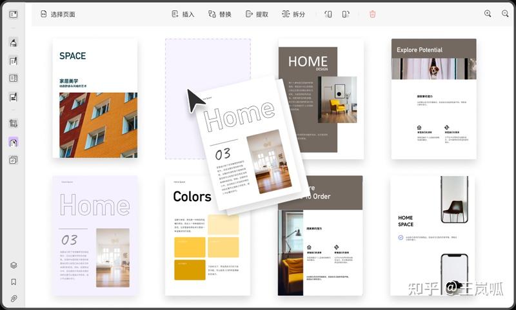
Task: Click the 提取 (Extract) page button
Action: pyautogui.click(x=257, y=14)
